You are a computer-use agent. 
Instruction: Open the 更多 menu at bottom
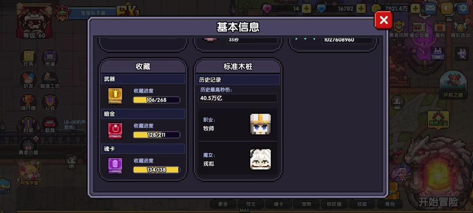[223, 204]
